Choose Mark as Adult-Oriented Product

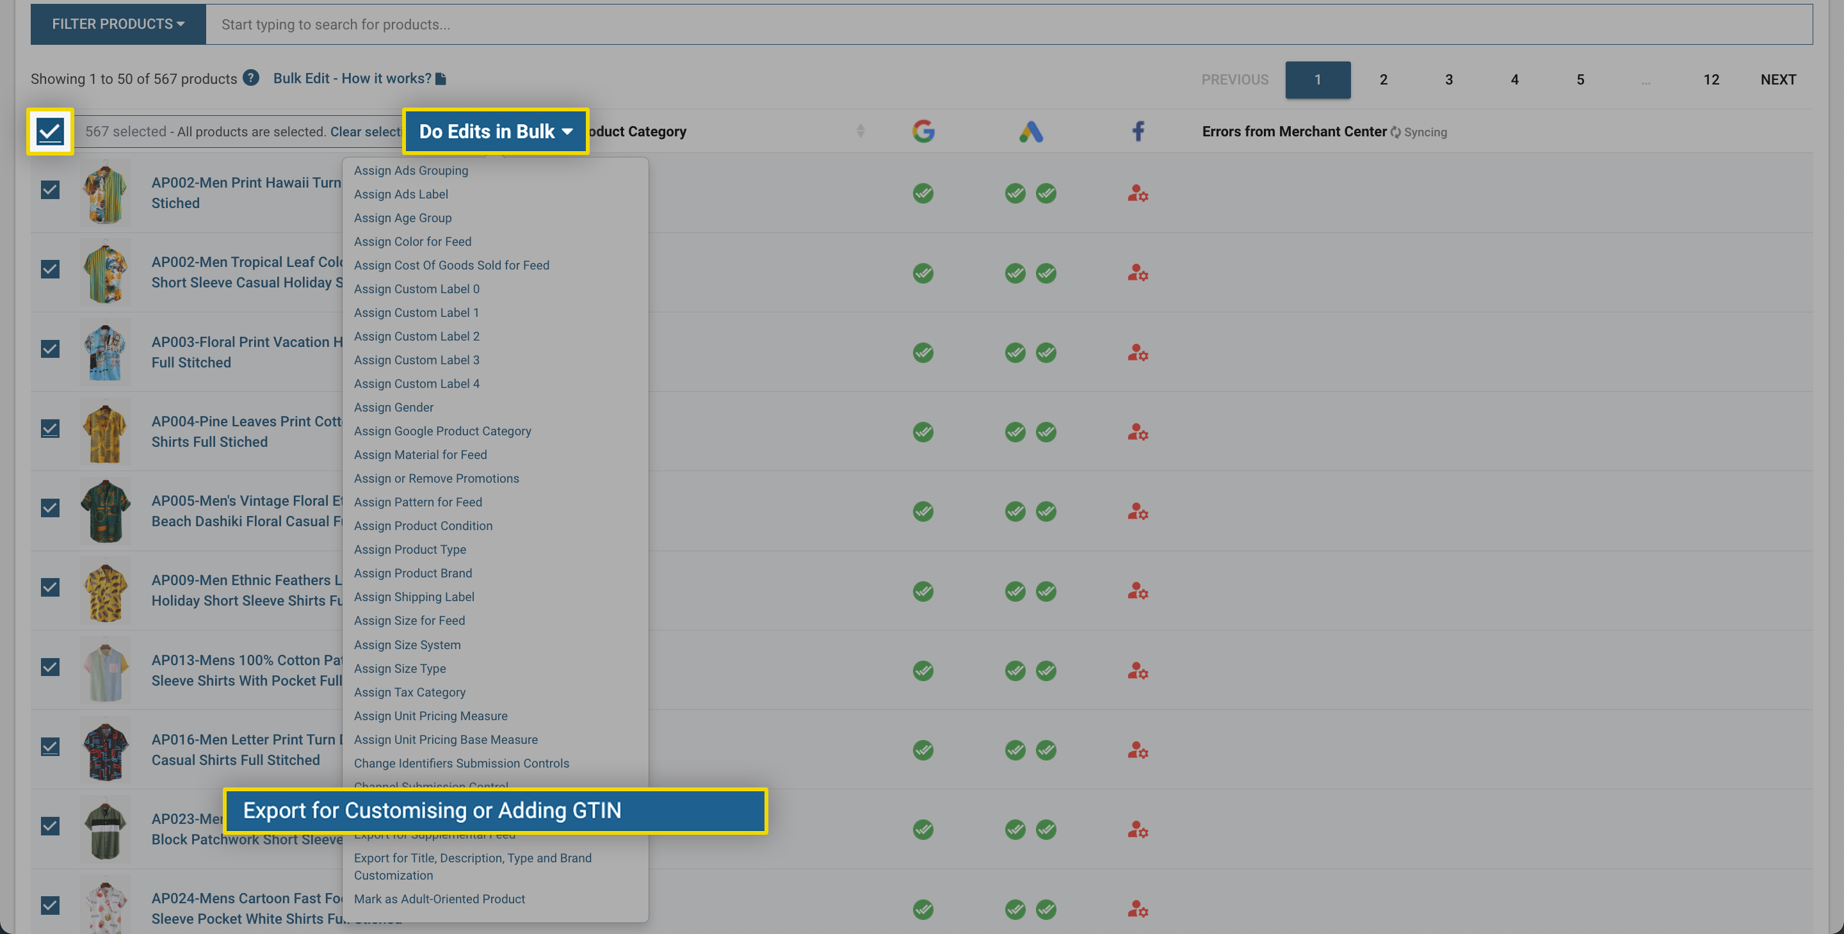coord(439,899)
